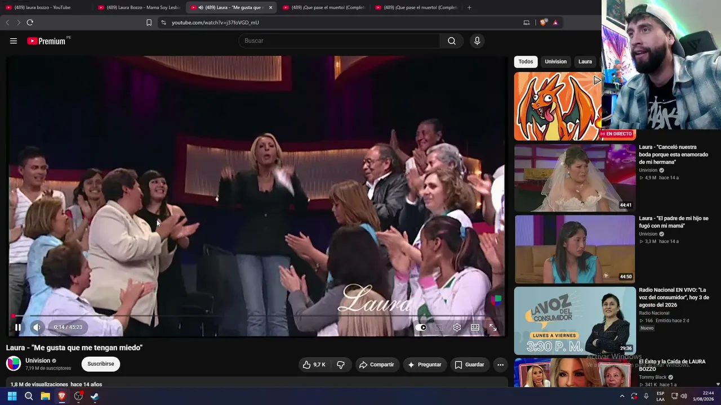Open the Preguntar AI assistant
The height and width of the screenshot is (405, 721).
click(x=425, y=364)
